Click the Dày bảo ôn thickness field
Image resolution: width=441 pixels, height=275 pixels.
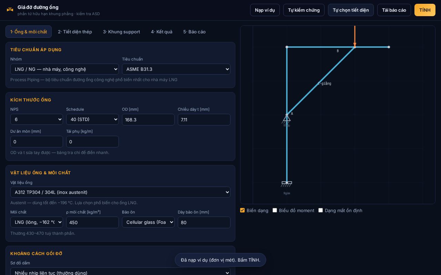[x=204, y=222]
